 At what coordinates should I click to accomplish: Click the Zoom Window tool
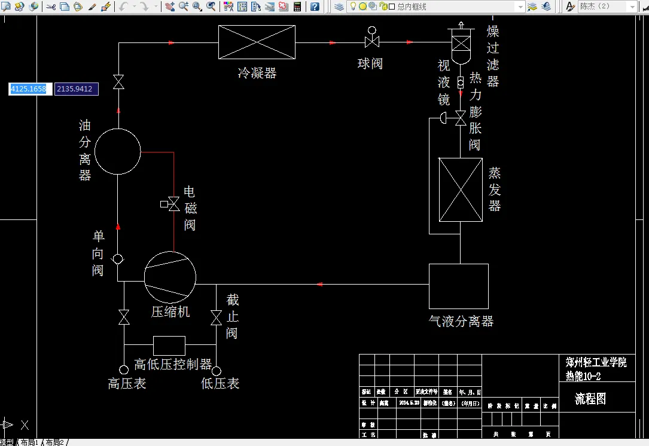click(197, 6)
